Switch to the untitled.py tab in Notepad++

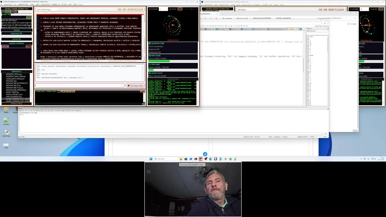tap(291, 29)
